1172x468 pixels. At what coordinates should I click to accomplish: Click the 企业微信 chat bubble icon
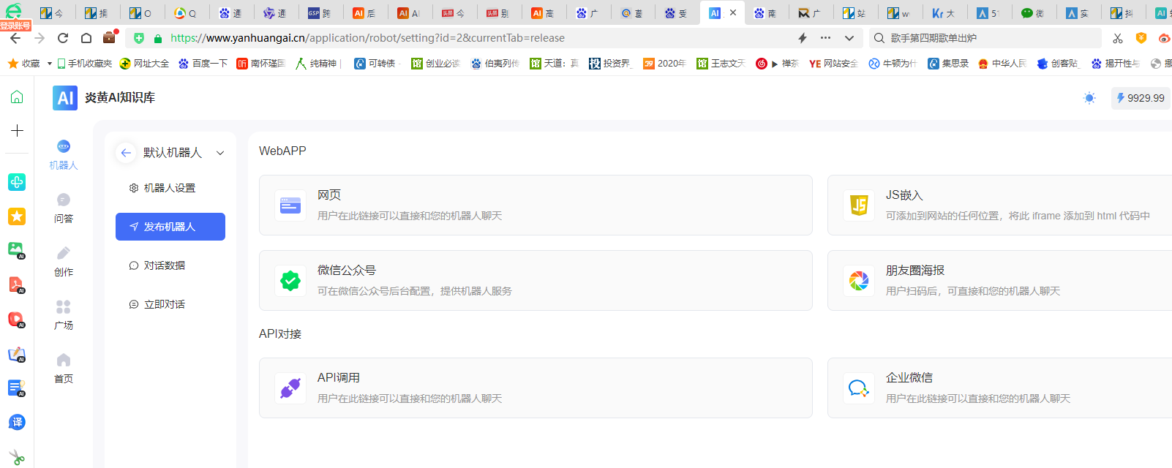tap(859, 388)
